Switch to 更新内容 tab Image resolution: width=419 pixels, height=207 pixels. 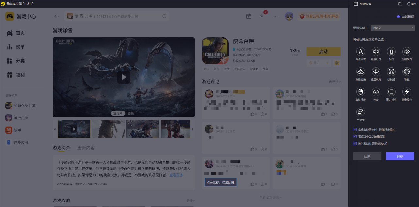pos(86,148)
